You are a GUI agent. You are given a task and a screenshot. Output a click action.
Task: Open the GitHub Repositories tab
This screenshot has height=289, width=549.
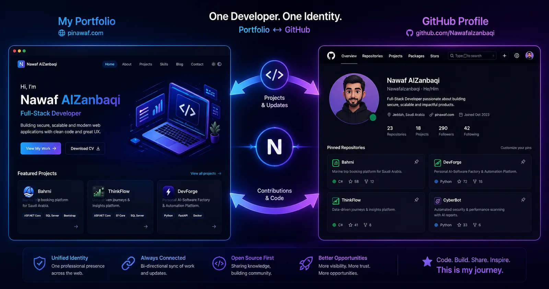pos(372,56)
